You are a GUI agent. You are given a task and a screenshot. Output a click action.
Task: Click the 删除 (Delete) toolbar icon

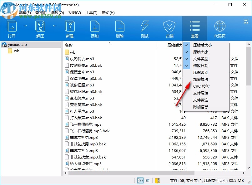pyautogui.click(x=119, y=28)
